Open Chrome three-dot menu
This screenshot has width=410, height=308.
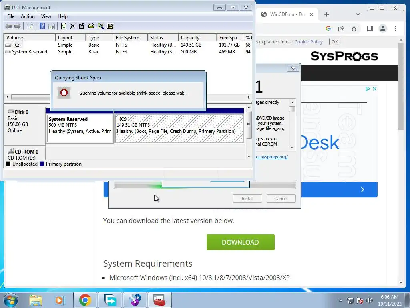pos(396,28)
